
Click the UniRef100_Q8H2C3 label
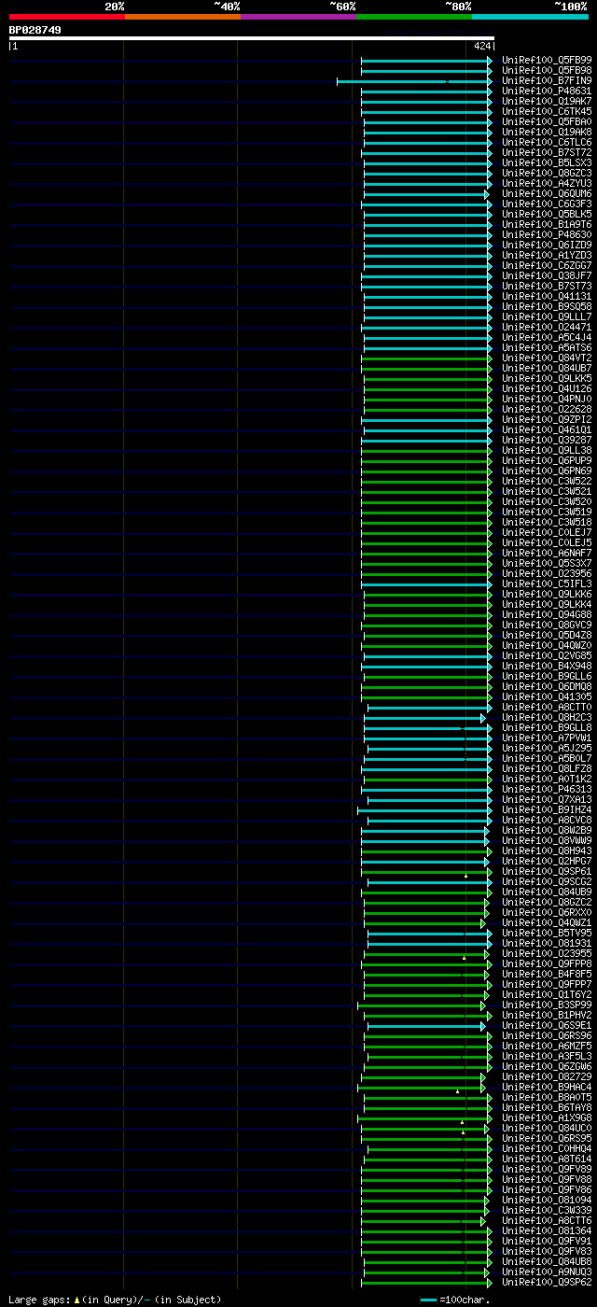coord(547,717)
